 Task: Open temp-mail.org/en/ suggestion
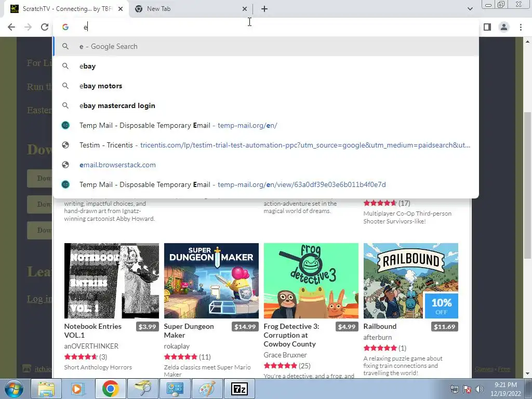[x=266, y=125]
